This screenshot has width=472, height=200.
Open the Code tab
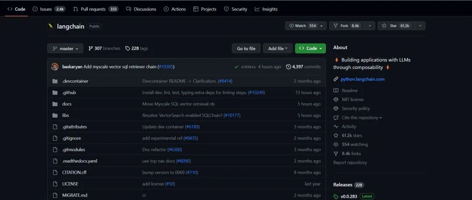click(16, 9)
